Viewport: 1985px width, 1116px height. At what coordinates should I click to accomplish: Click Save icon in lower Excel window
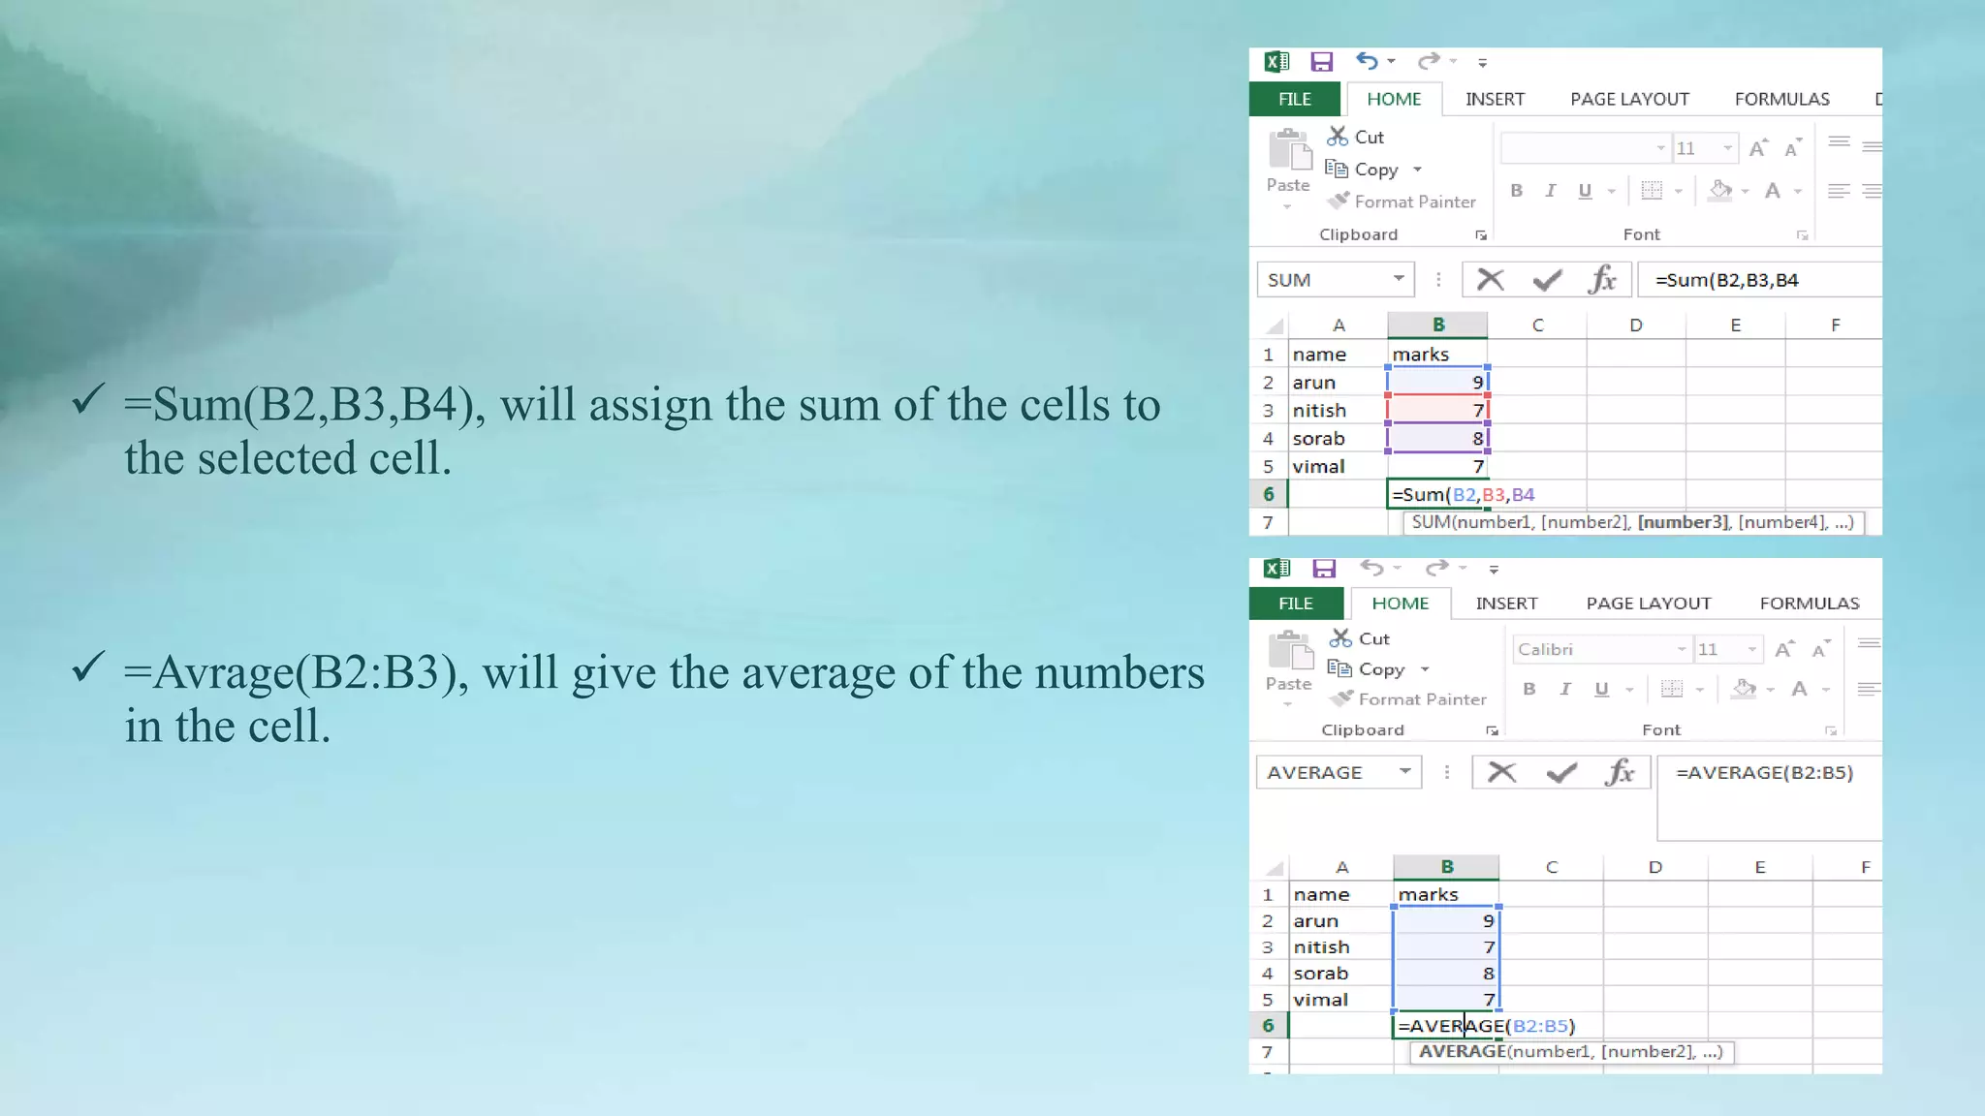(1324, 569)
